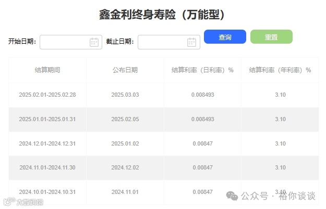
Task: Select the 结算利率（年利率）% header
Action: [x=280, y=70]
